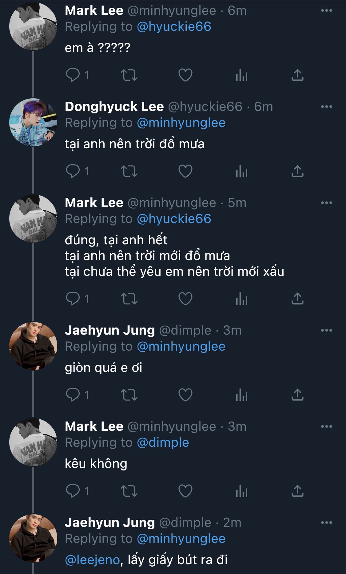346x574 pixels.
Task: Like Mark Lee's "đúng, tại anh hết" tweet
Action: pos(185,299)
